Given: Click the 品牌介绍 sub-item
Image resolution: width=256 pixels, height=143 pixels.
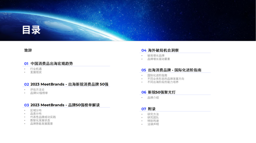Looking at the screenshot, I should (x=153, y=98).
